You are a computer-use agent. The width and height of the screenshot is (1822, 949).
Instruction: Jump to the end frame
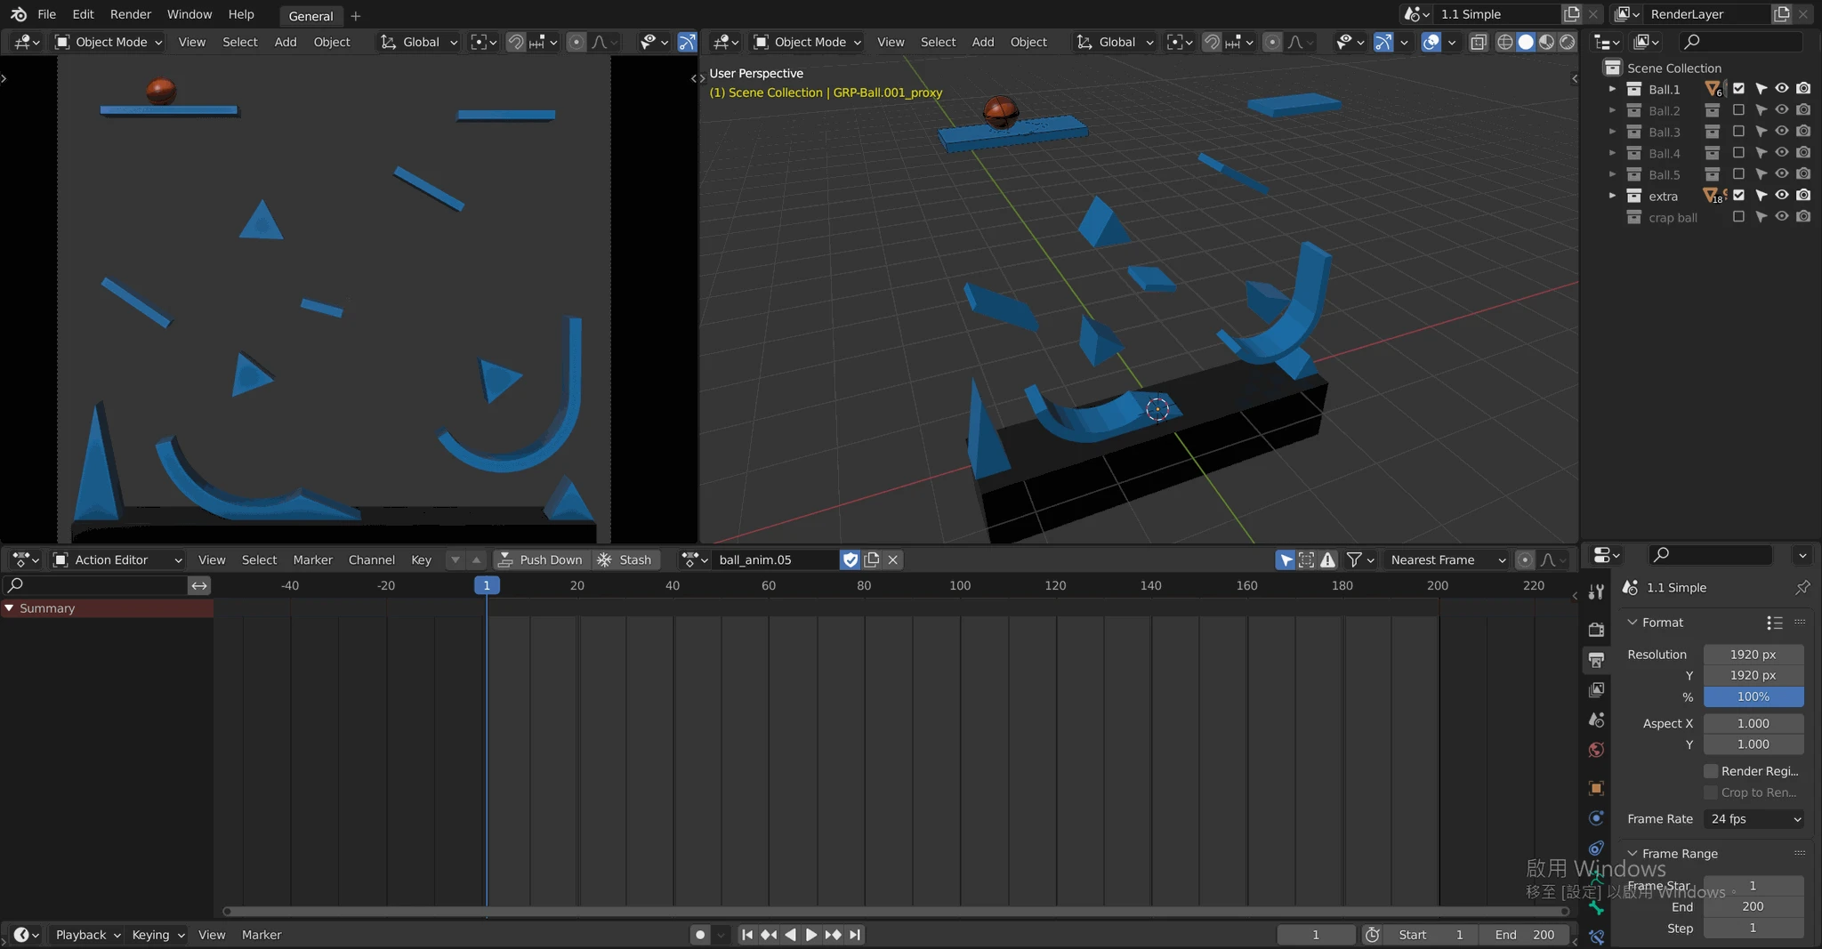855,935
